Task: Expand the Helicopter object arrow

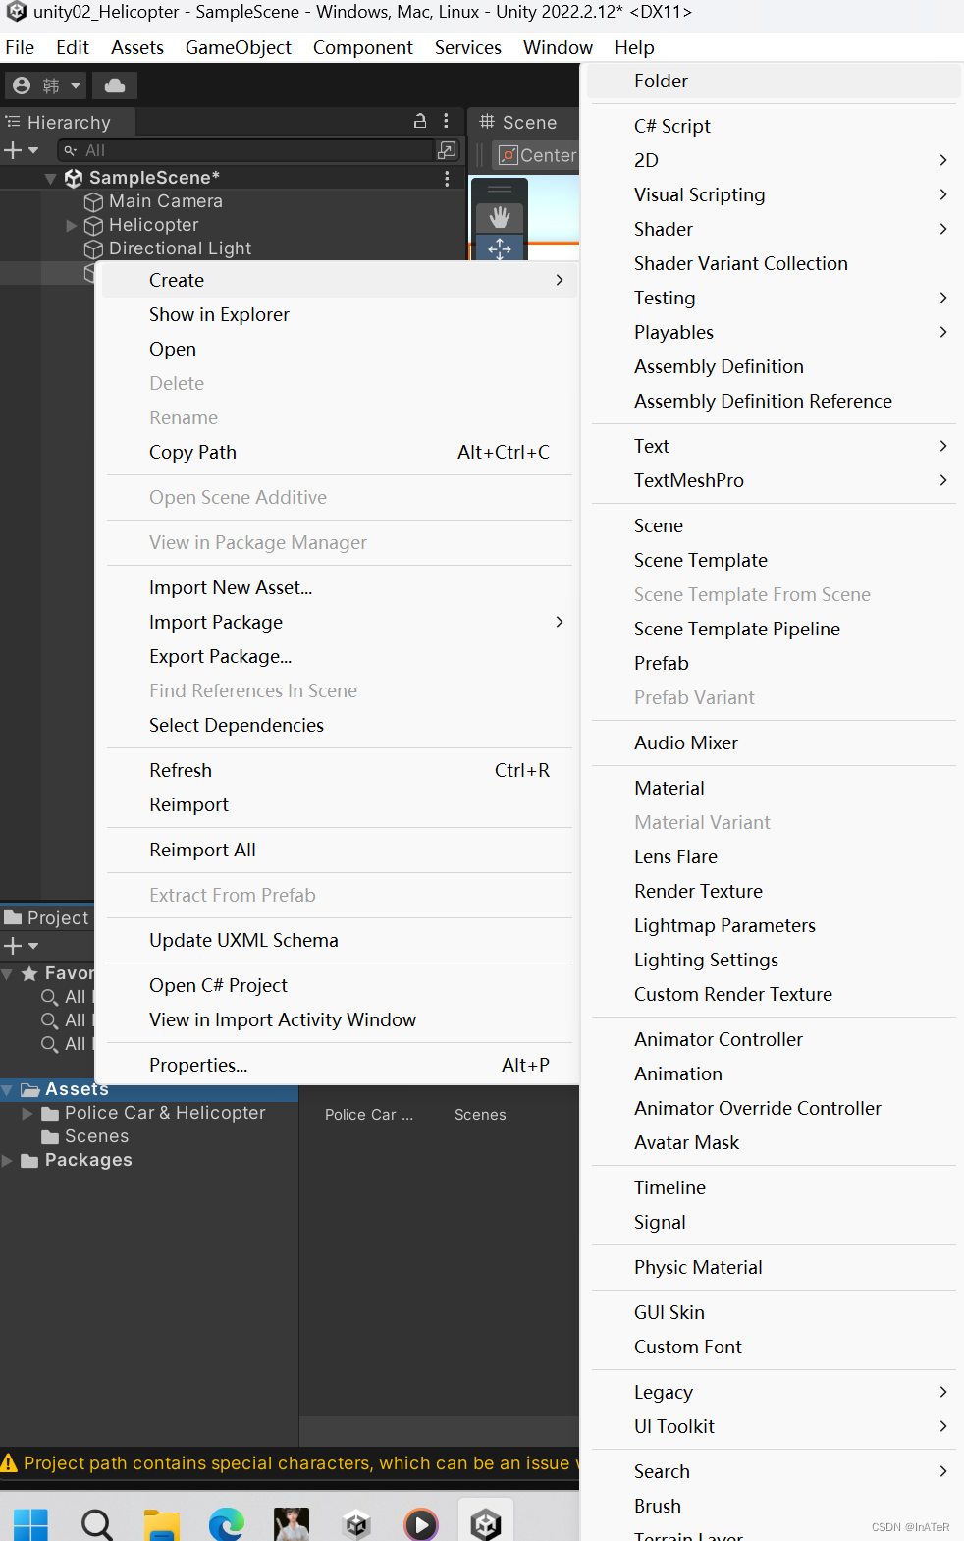Action: coord(71,225)
